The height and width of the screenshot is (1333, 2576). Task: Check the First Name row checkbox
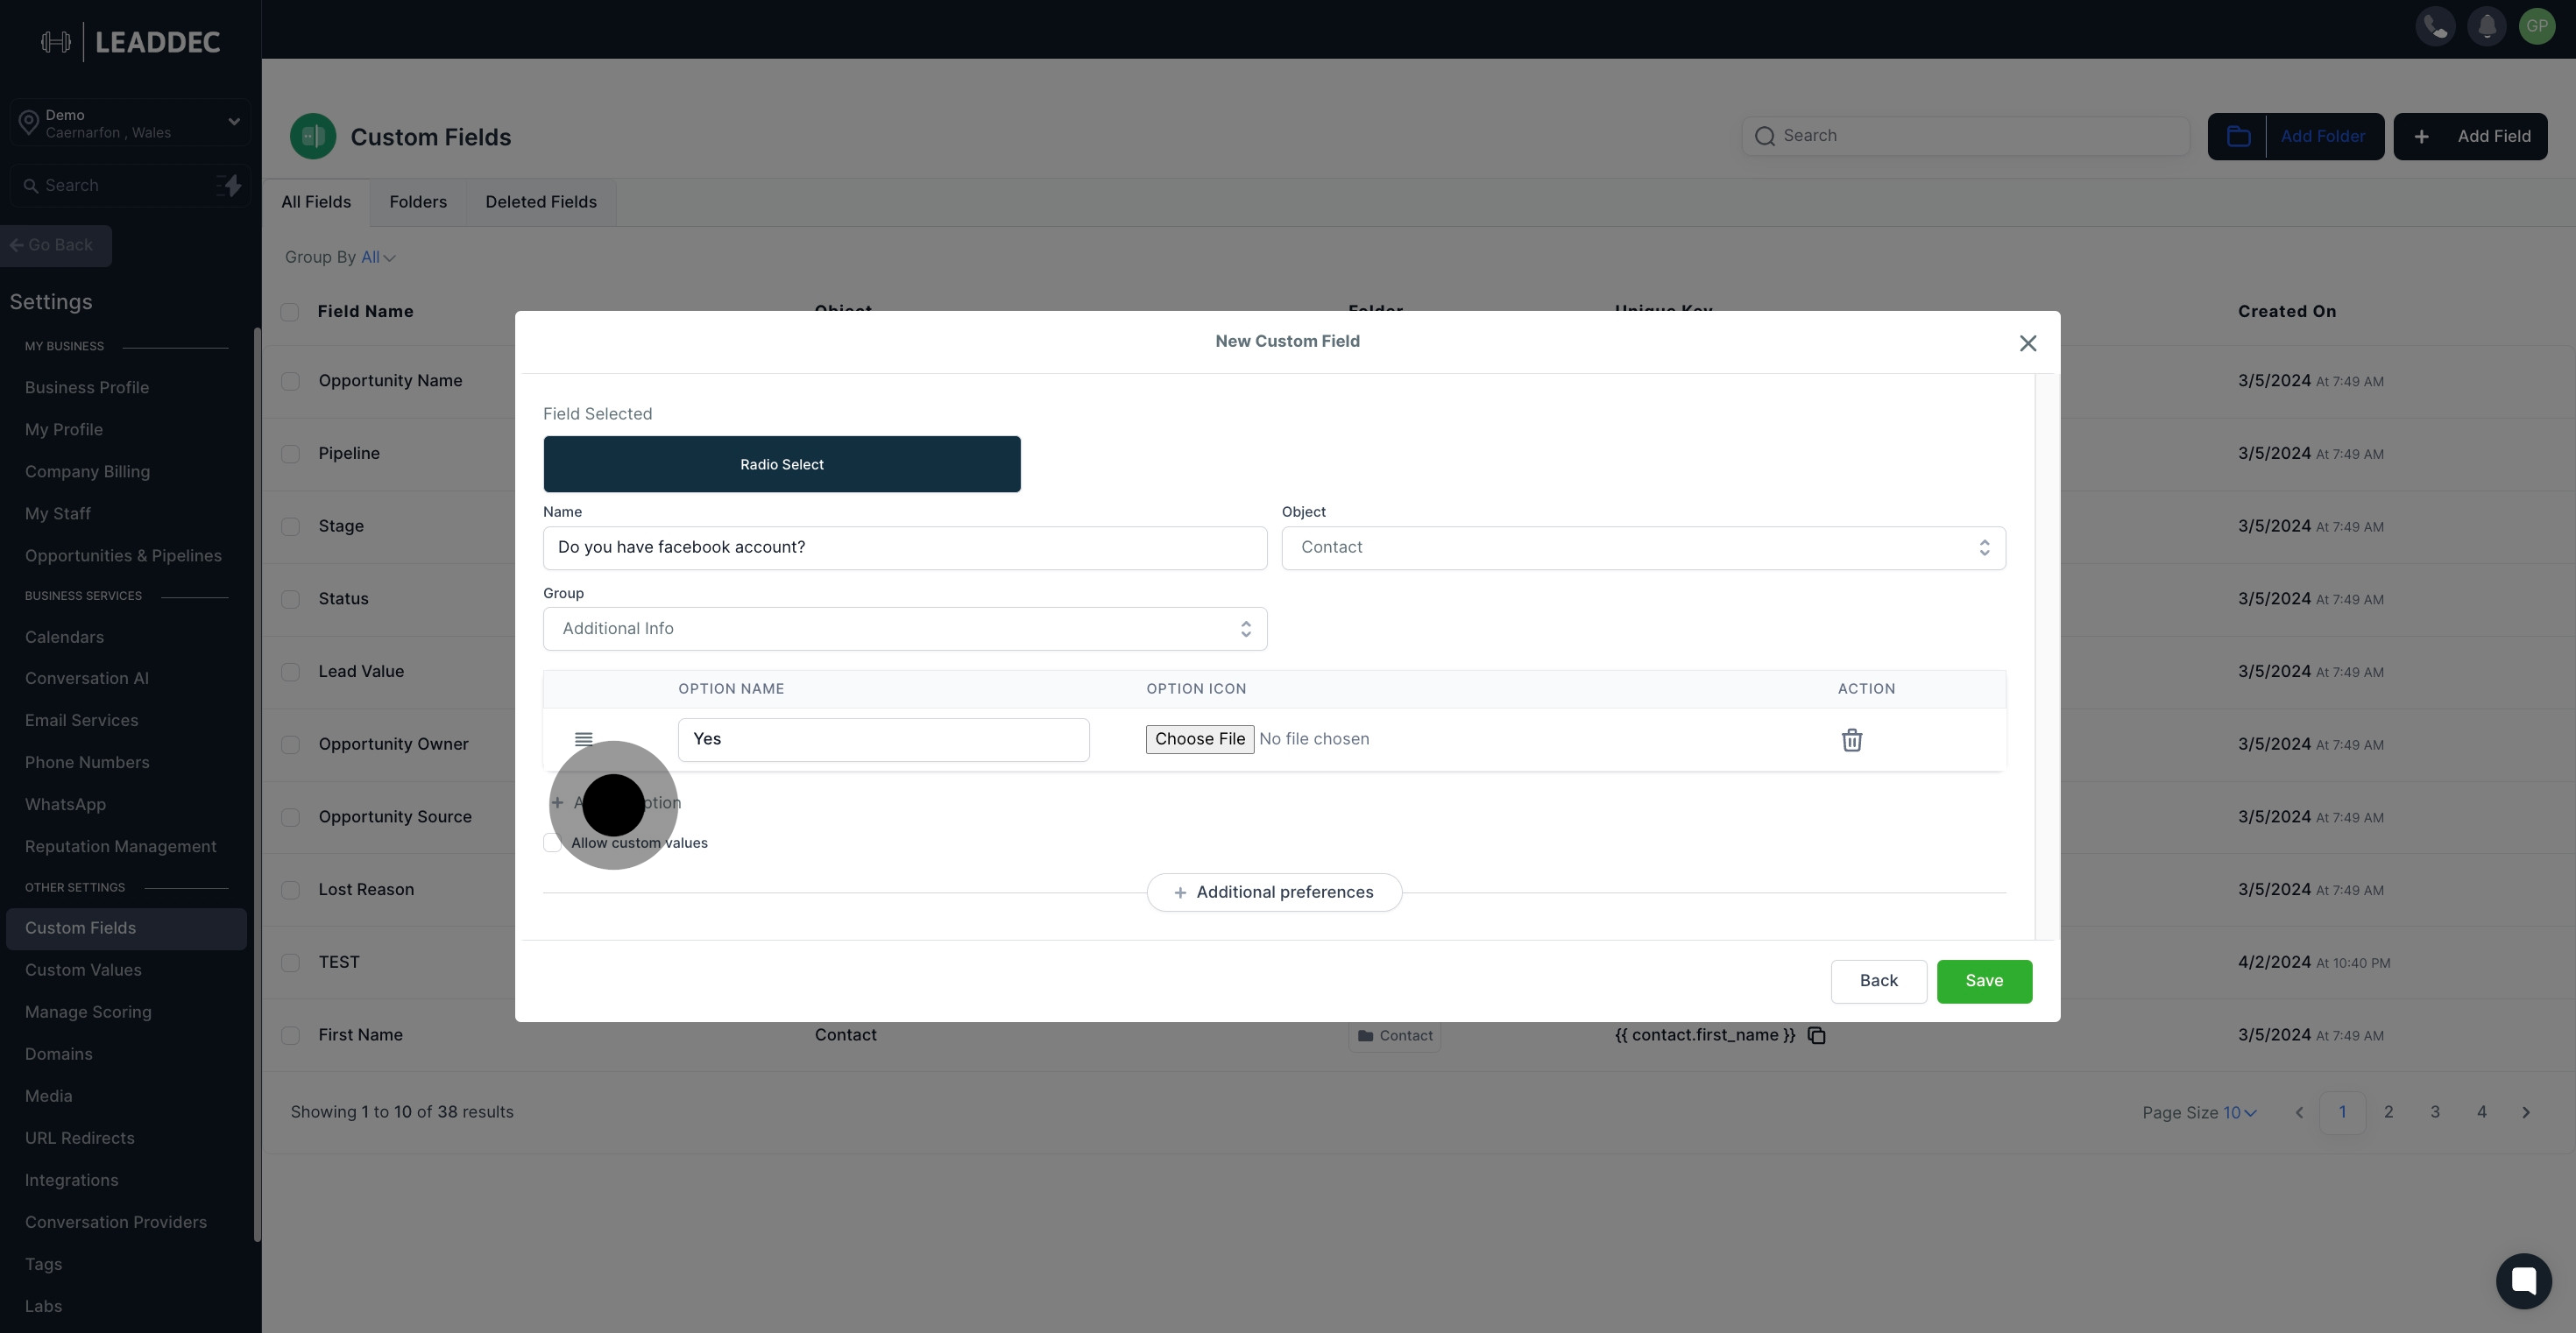pyautogui.click(x=290, y=1035)
